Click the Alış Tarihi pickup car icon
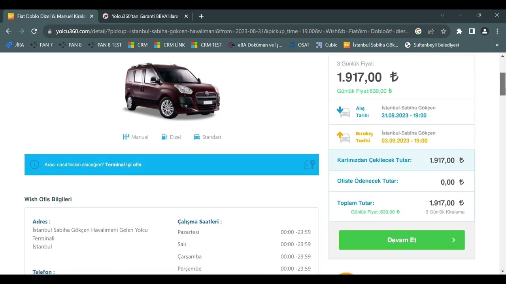The height and width of the screenshot is (284, 506). pyautogui.click(x=343, y=112)
